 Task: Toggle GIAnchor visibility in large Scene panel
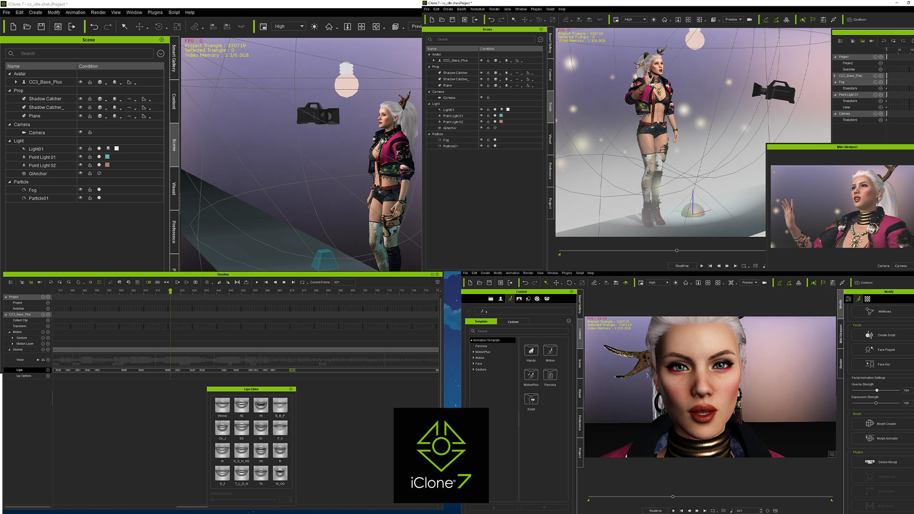click(x=80, y=173)
